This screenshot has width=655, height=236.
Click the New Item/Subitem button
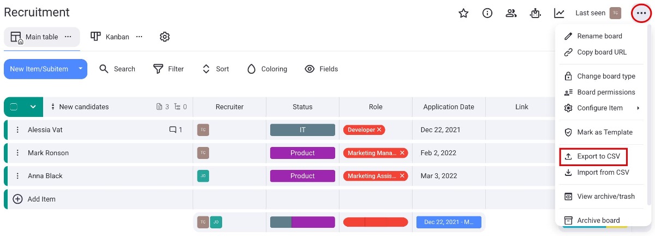pos(39,69)
